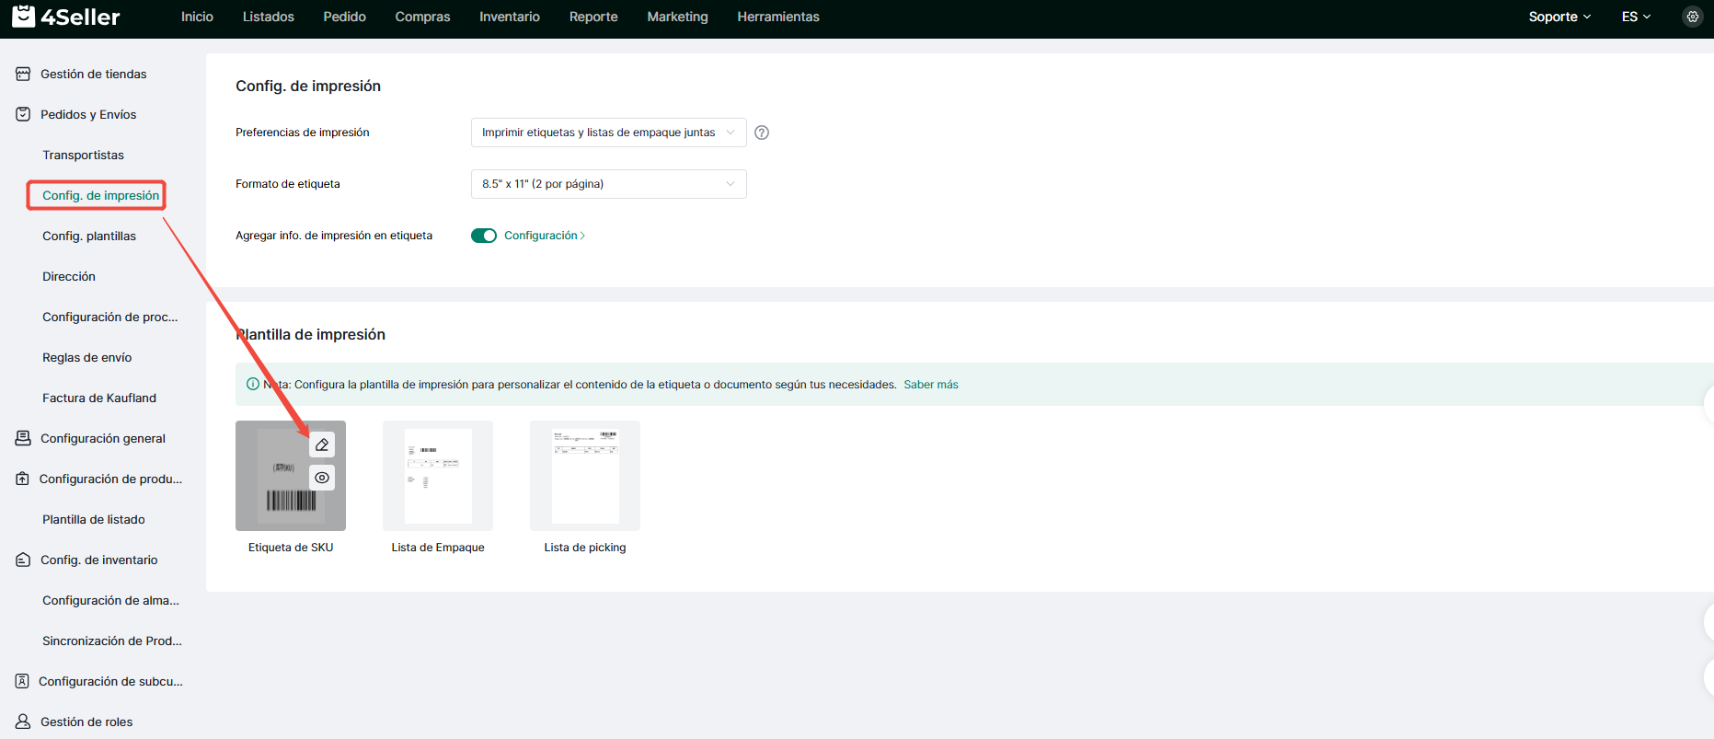Screen dimensions: 1714x739
Task: Open the Preferencias de impresión dropdown
Action: 608,133
